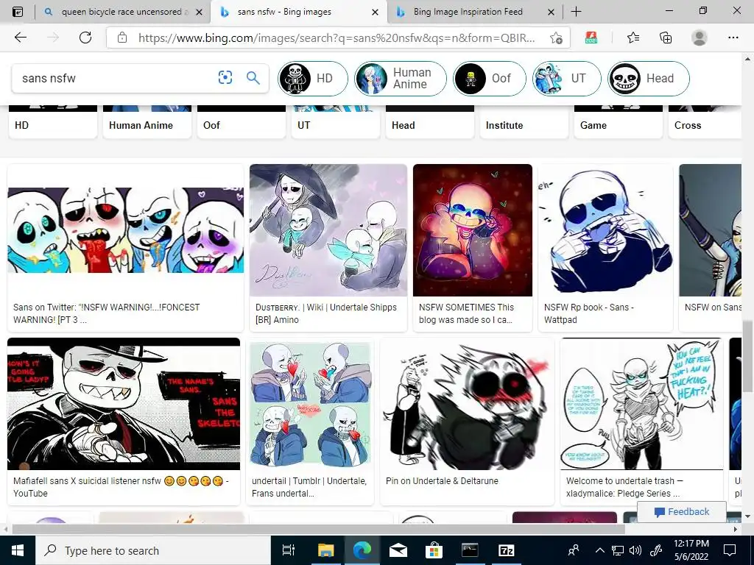This screenshot has height=565, width=754.
Task: Select the Human Anime filter pill
Action: (401, 78)
